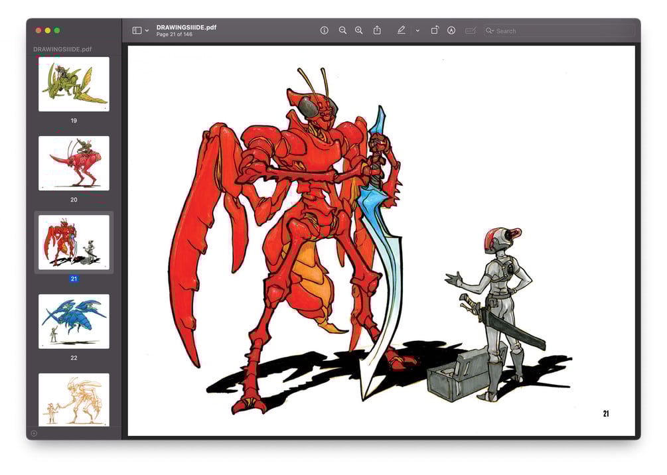Screen dimensions: 667x475
Task: Select page 19 green mantis thumbnail
Action: pyautogui.click(x=74, y=84)
